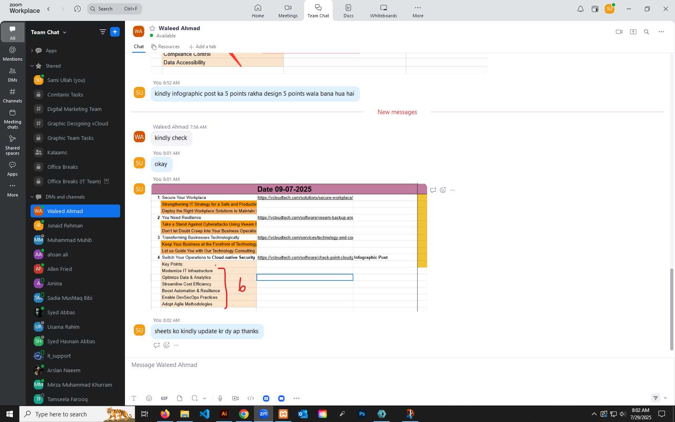The width and height of the screenshot is (675, 422).
Task: Open Apps icon in the left rail
Action: [x=12, y=169]
